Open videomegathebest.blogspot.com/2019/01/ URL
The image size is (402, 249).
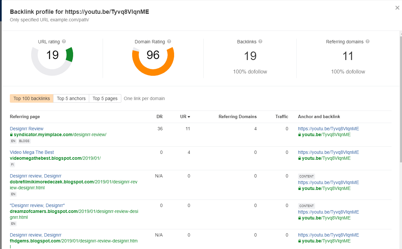(55, 158)
